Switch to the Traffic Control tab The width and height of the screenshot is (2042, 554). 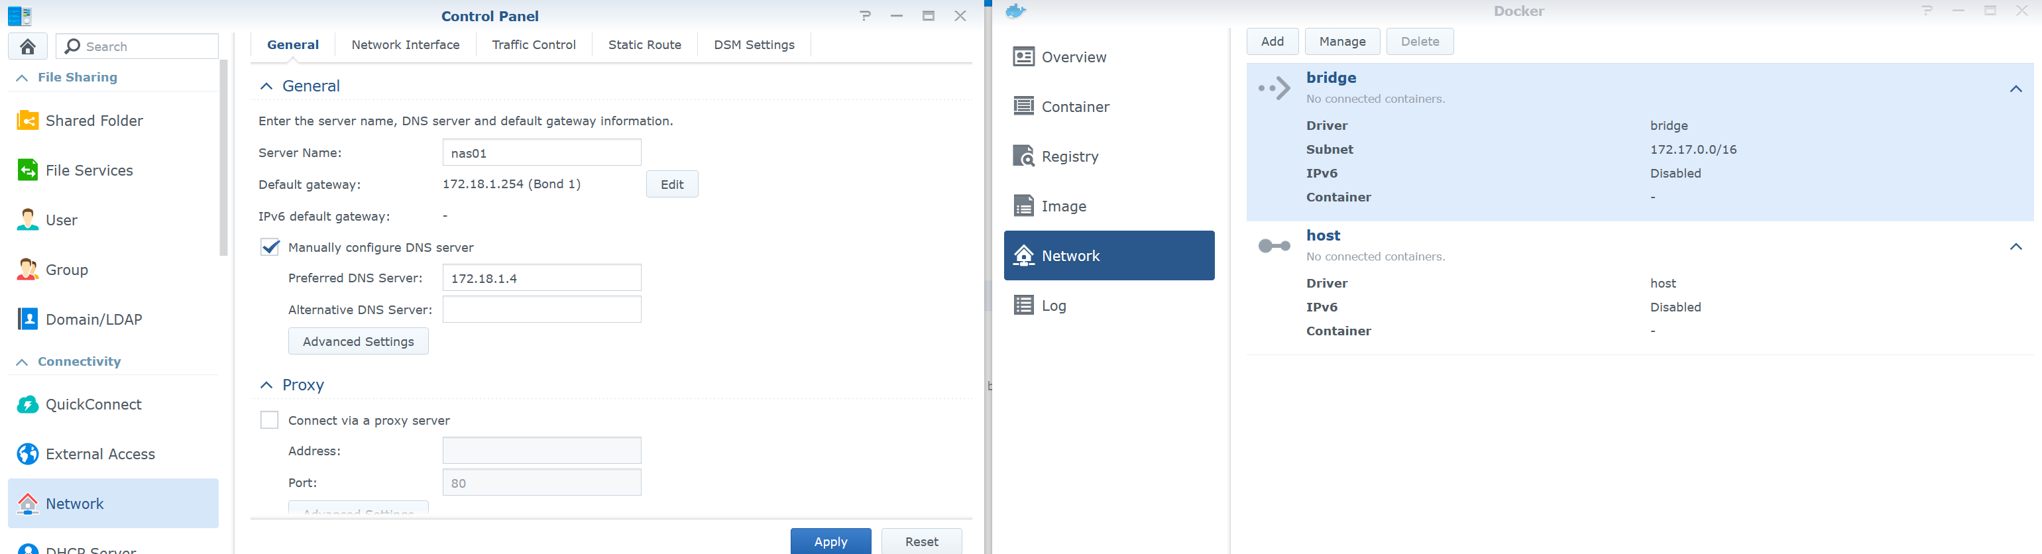coord(534,44)
